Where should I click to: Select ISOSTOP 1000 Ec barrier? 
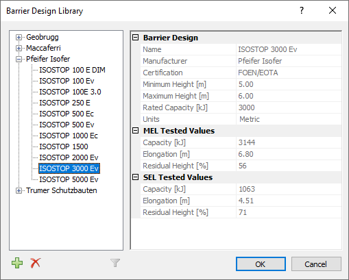pos(69,136)
